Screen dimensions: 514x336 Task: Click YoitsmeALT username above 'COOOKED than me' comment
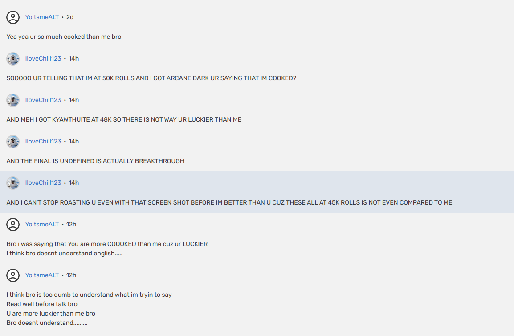(42, 225)
